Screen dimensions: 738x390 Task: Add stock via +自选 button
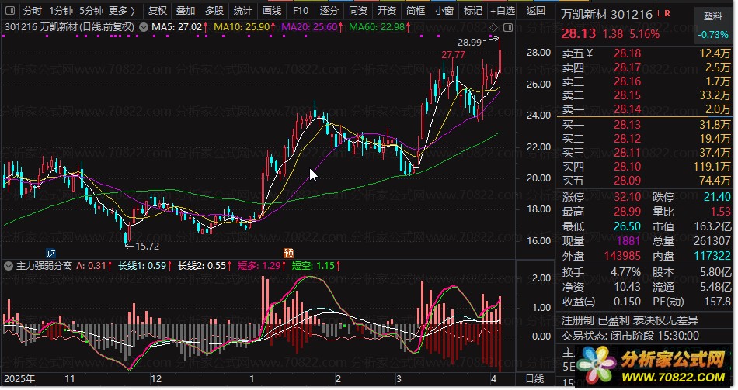503,10
